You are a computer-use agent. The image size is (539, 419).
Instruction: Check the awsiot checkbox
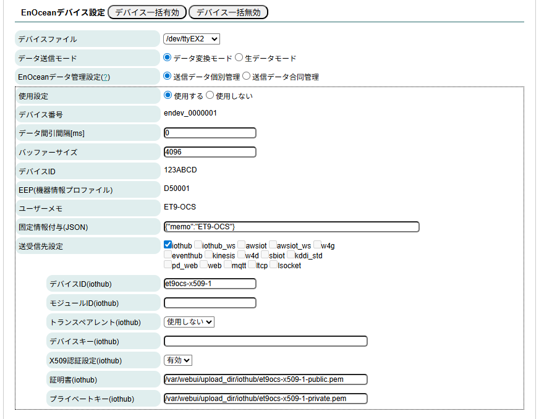click(242, 244)
